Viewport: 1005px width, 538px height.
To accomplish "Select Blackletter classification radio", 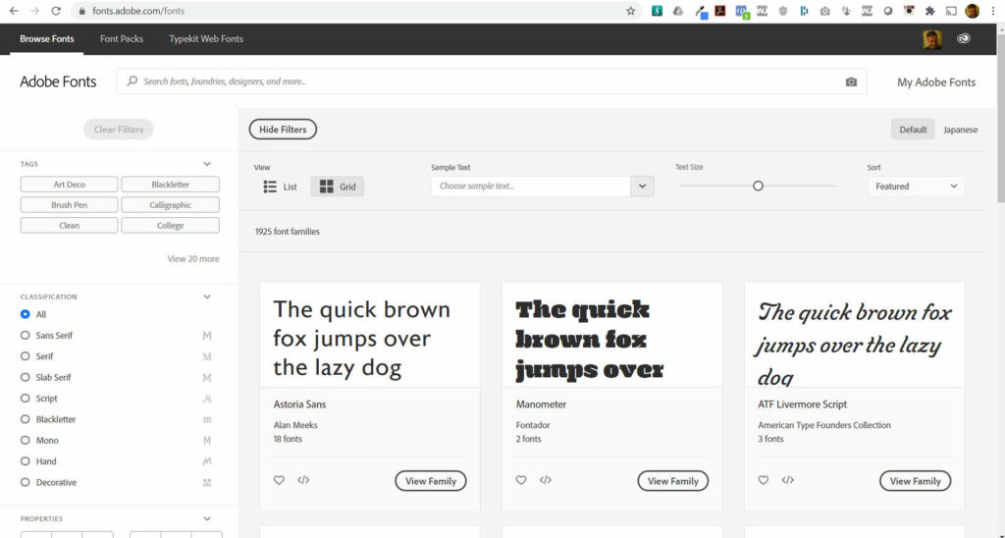I will [25, 419].
